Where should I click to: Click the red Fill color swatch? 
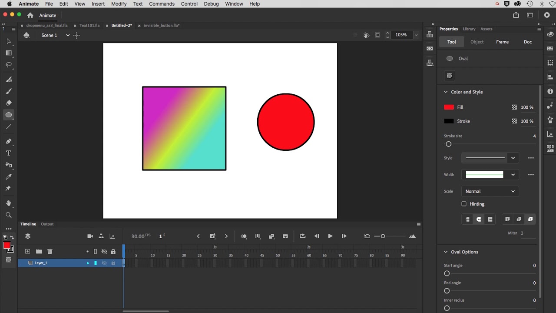coord(449,107)
